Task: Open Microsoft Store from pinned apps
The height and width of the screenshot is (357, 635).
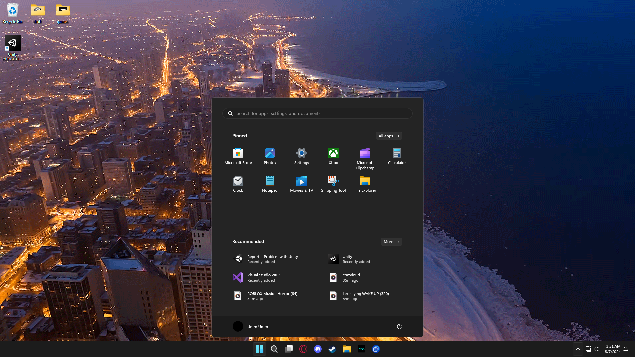Action: pos(238,156)
